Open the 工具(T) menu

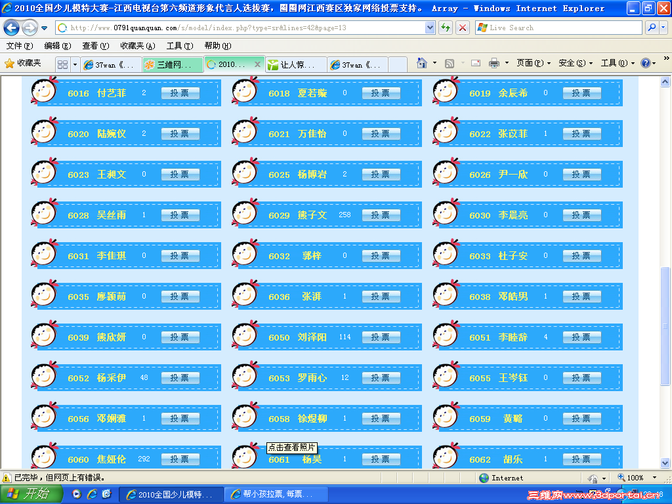180,46
